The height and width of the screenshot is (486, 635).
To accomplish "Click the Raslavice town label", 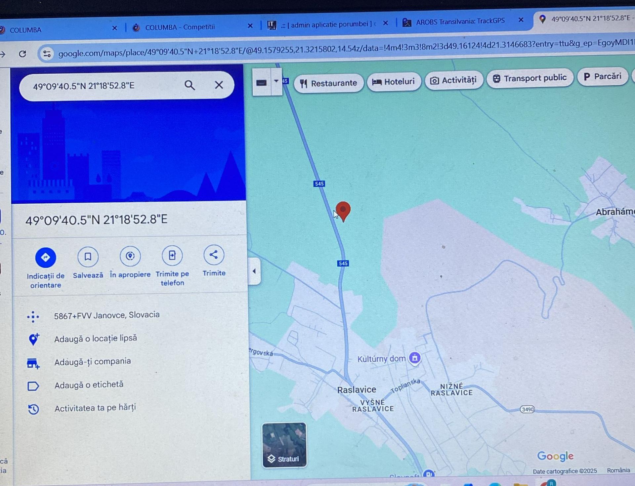I will [357, 390].
